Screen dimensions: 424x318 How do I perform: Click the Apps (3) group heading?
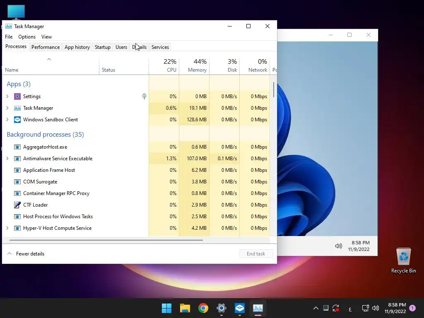pyautogui.click(x=18, y=84)
